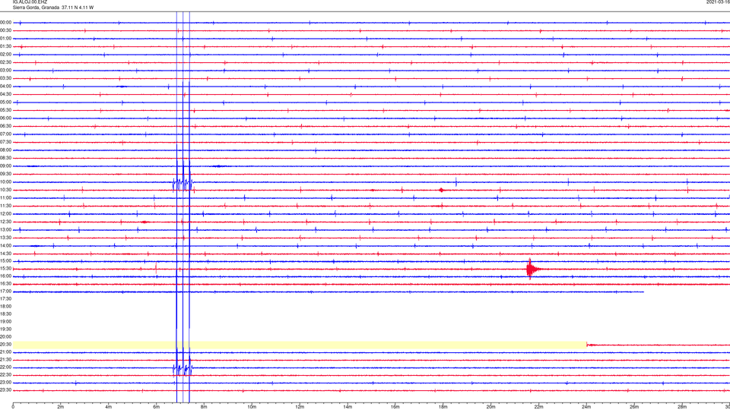This screenshot has height=410, width=730.
Task: Select the 10:00 time label
Action: coord(5,181)
